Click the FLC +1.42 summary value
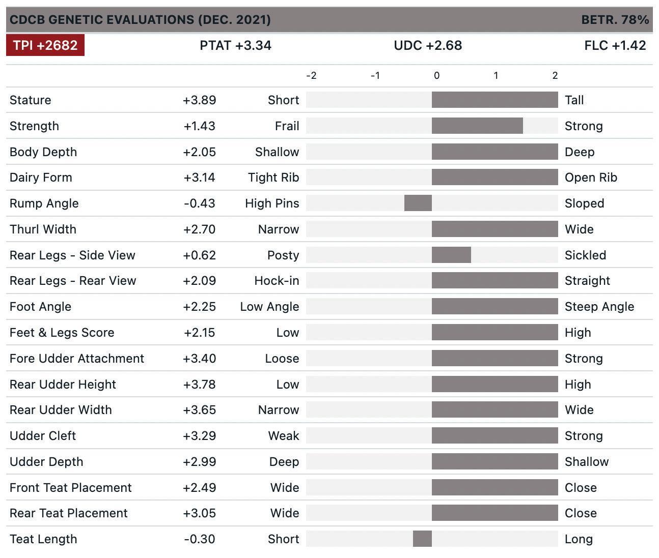659x558 pixels. coord(615,45)
